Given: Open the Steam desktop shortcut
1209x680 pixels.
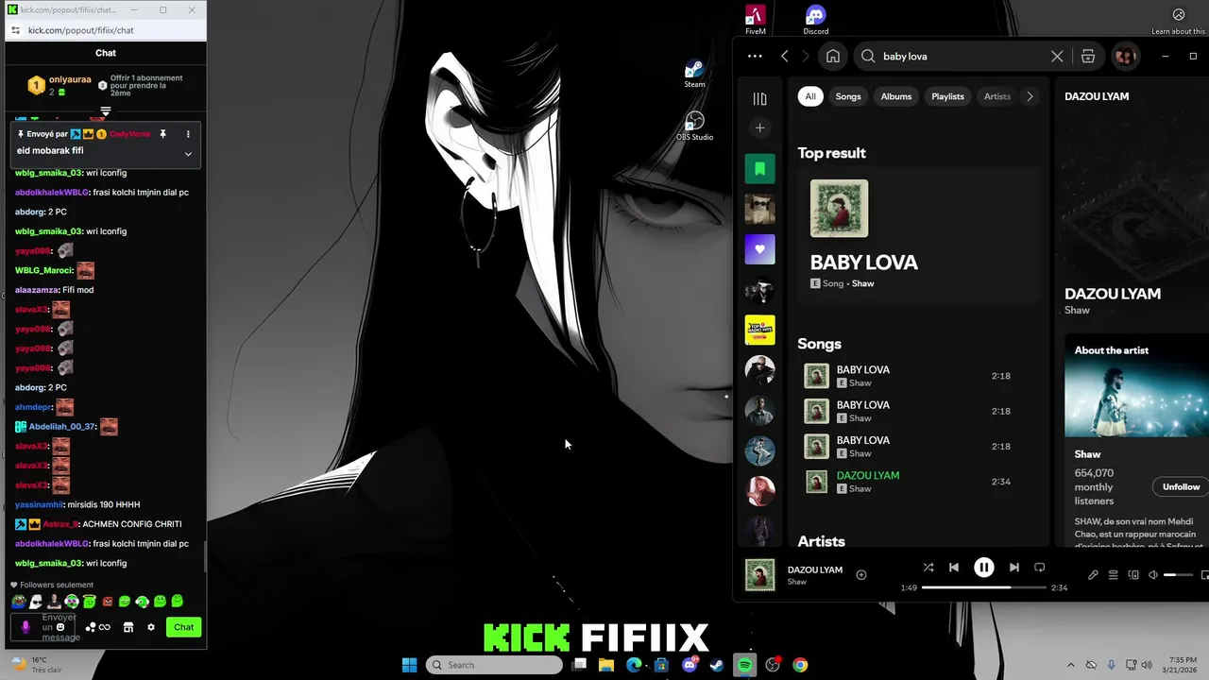Looking at the screenshot, I should point(694,75).
